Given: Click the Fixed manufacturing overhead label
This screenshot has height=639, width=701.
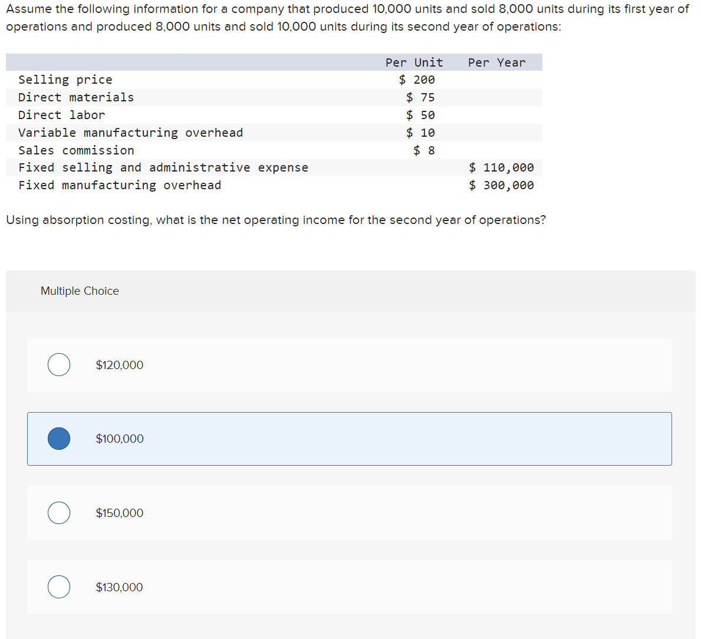Looking at the screenshot, I should 120,186.
